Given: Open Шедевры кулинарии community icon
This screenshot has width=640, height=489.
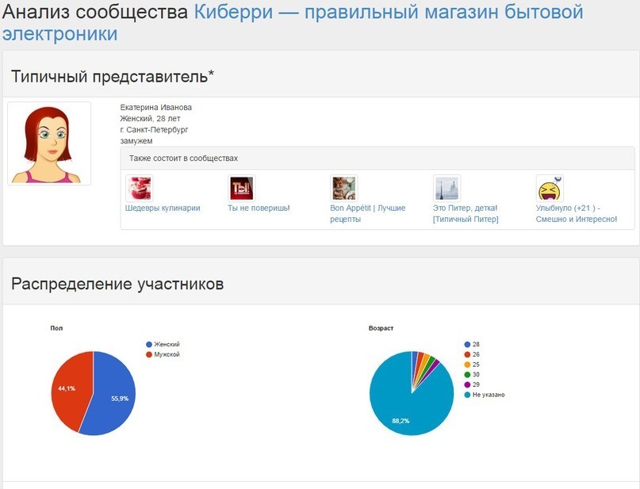Looking at the screenshot, I should pos(140,188).
